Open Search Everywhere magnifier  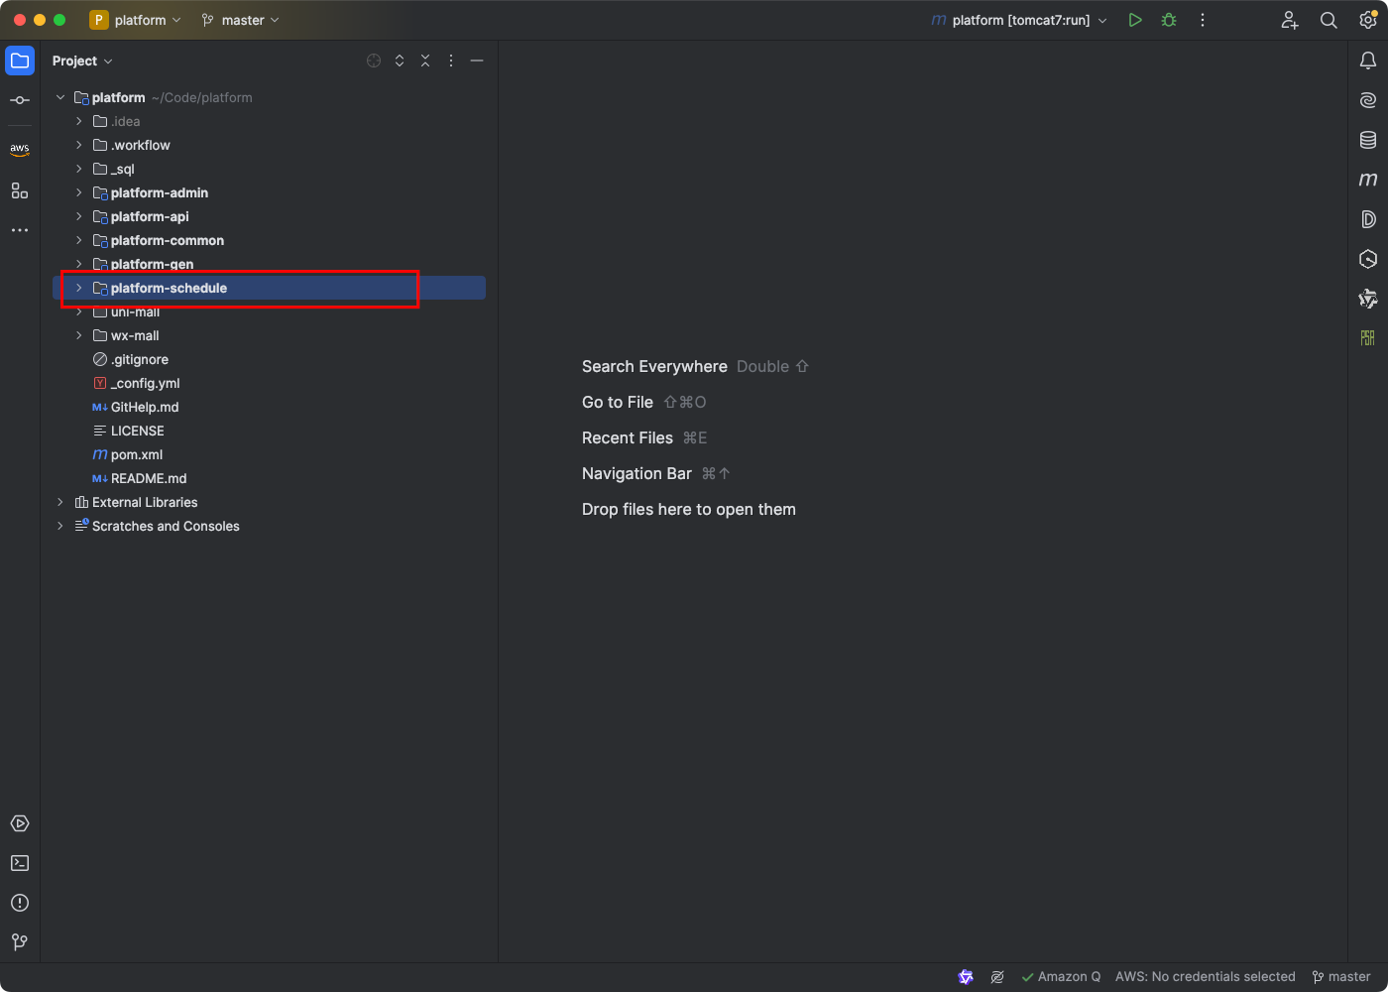[1329, 20]
